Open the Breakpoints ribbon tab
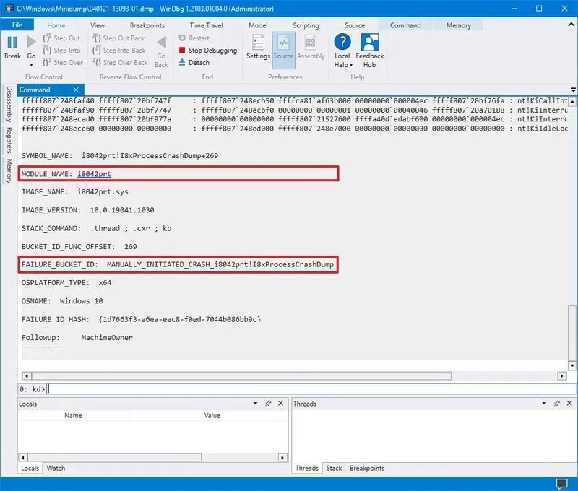The height and width of the screenshot is (491, 578). [x=147, y=25]
